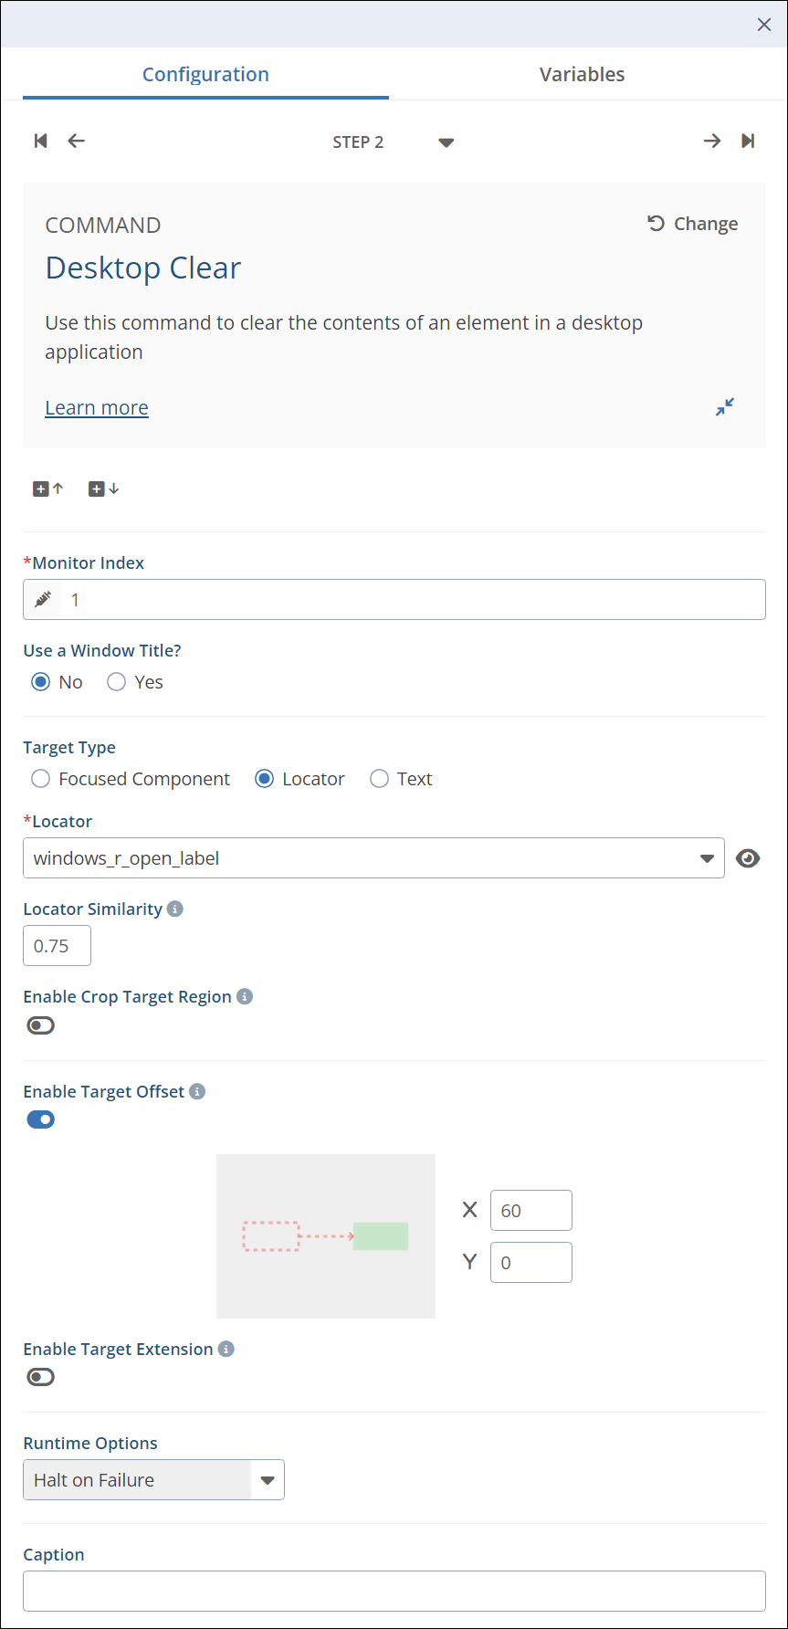Expand the Locator dropdown list
This screenshot has width=788, height=1629.
tap(706, 858)
